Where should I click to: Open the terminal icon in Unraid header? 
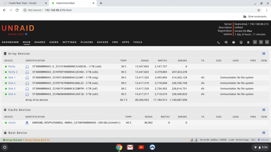coord(218,42)
